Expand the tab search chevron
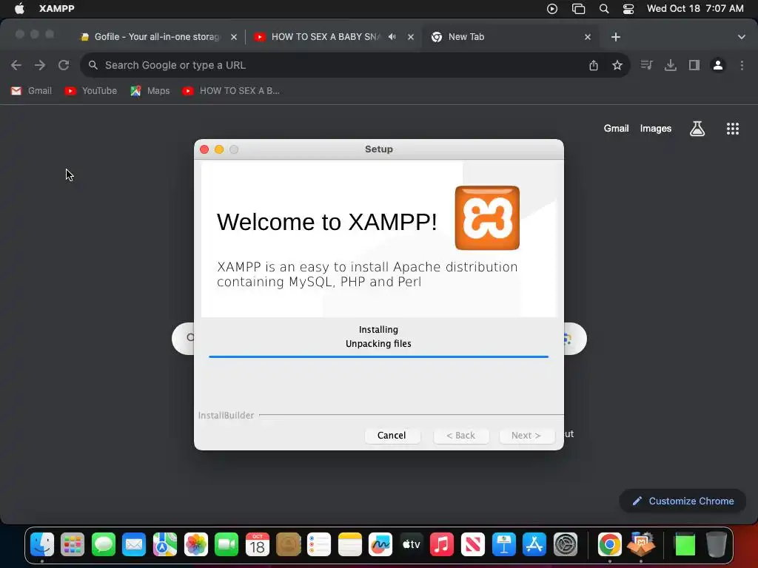 pyautogui.click(x=742, y=37)
